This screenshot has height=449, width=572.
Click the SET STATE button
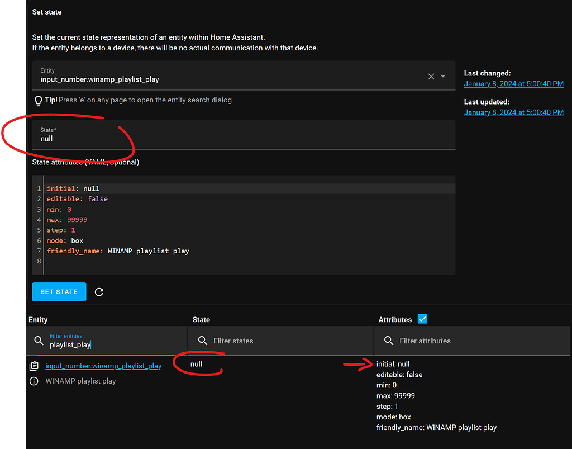[x=59, y=292]
